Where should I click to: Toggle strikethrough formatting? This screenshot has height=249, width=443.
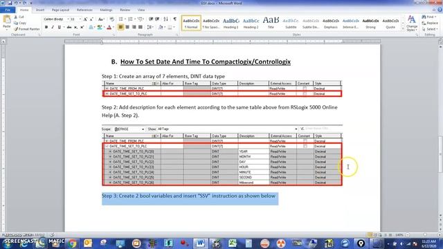coord(69,27)
